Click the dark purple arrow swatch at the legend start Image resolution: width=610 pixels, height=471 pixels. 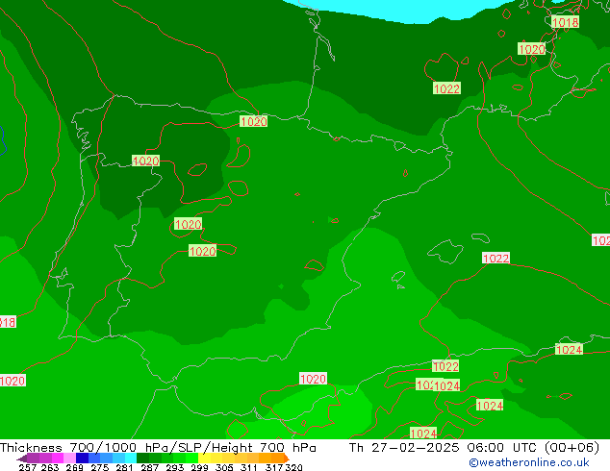point(21,459)
